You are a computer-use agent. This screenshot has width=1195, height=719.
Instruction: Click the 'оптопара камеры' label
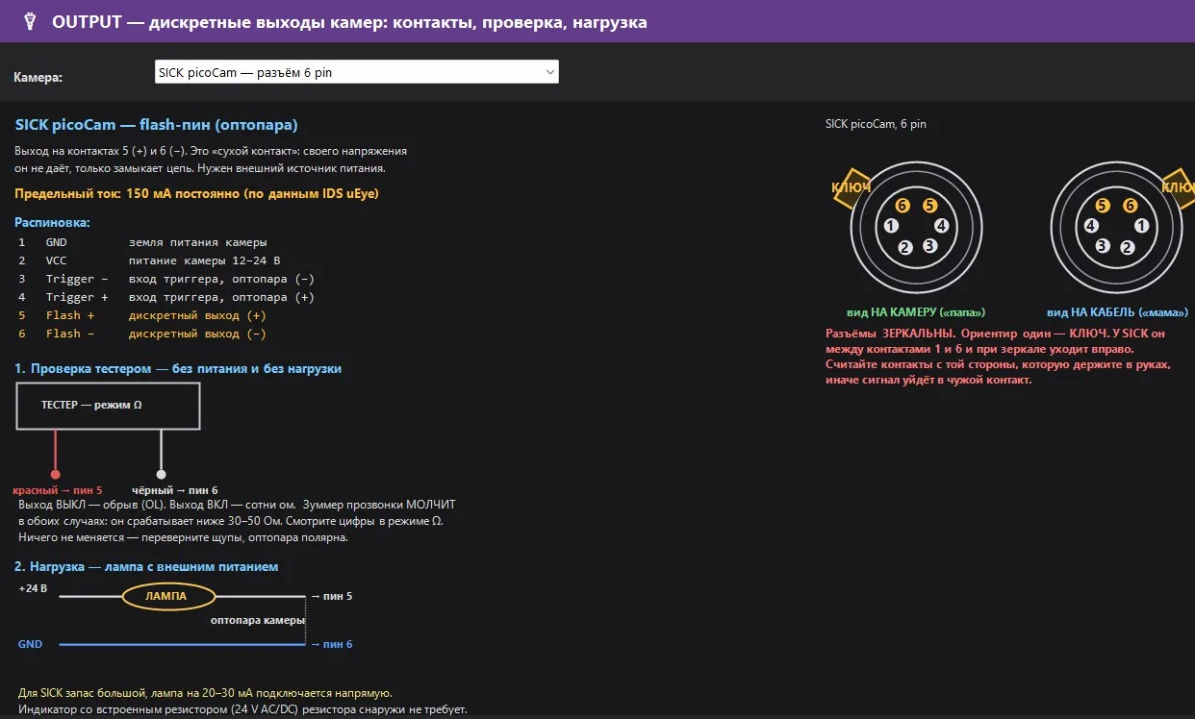coord(257,621)
